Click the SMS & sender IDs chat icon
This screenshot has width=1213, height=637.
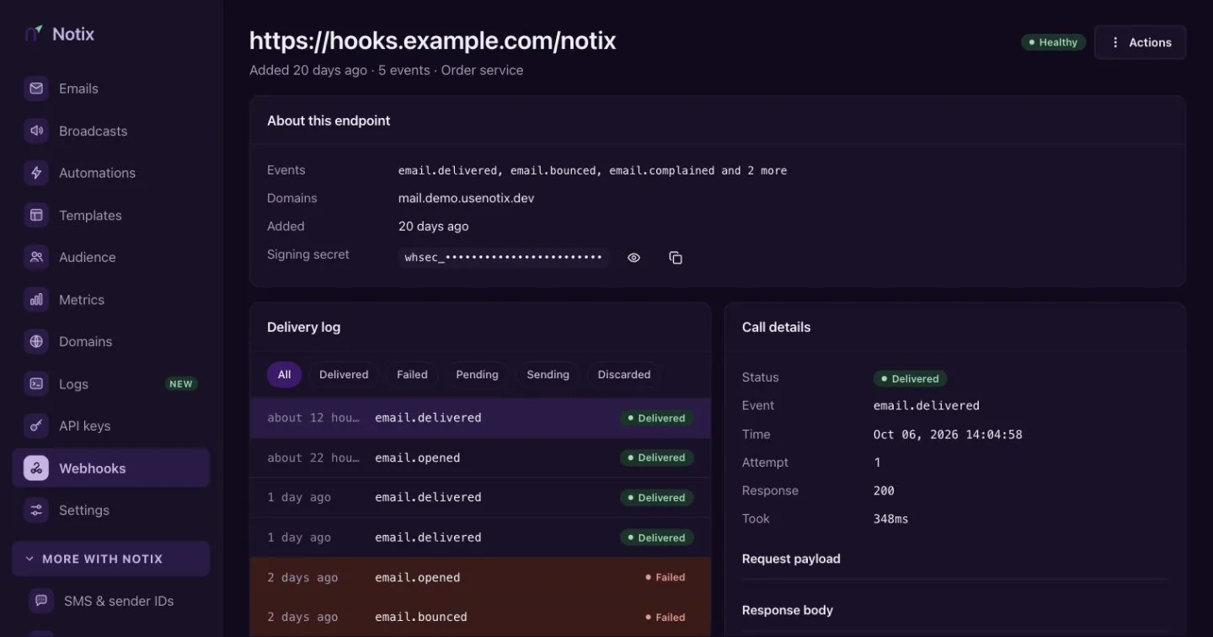pos(41,601)
